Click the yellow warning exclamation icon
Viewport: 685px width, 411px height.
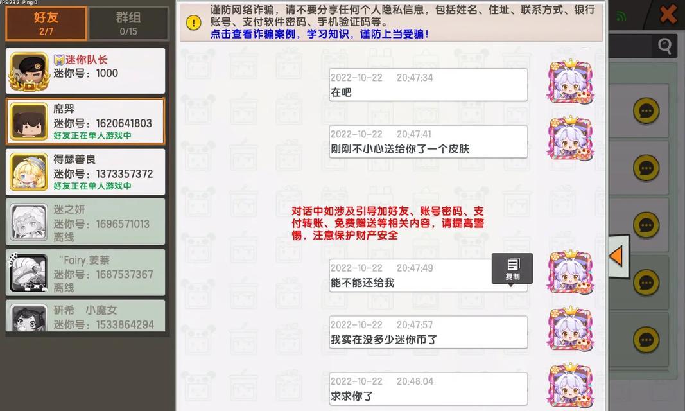pyautogui.click(x=193, y=22)
